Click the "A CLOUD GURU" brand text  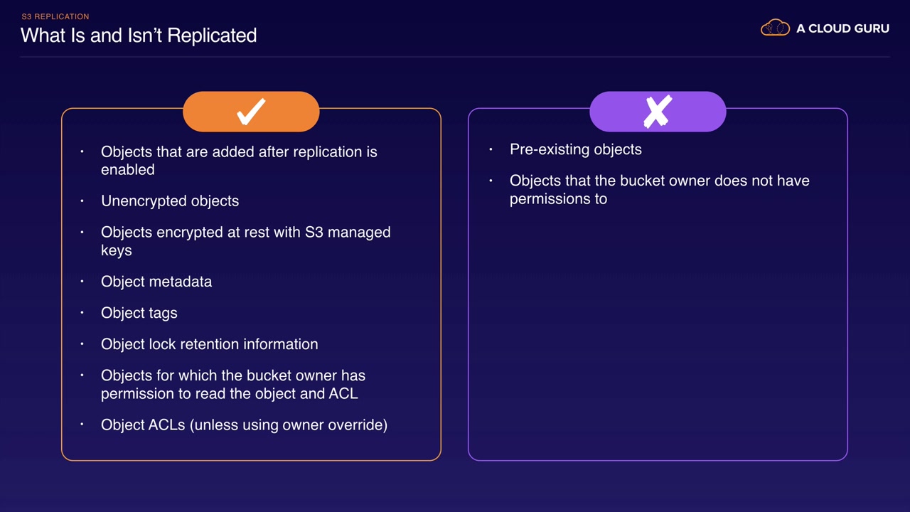(842, 28)
